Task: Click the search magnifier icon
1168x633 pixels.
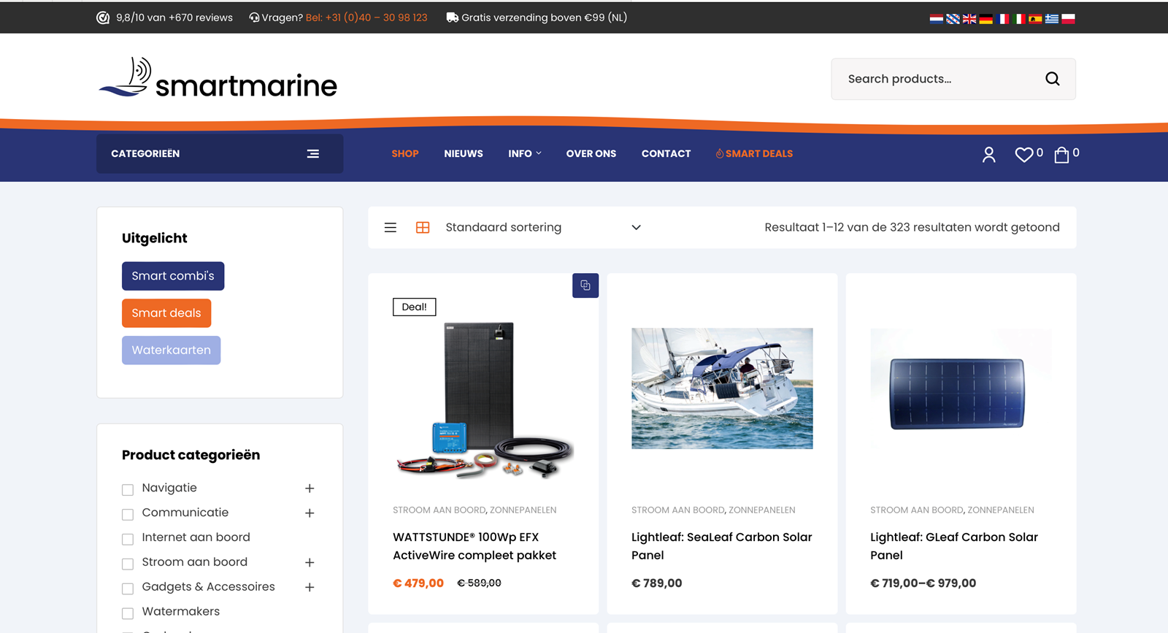Action: coord(1052,79)
